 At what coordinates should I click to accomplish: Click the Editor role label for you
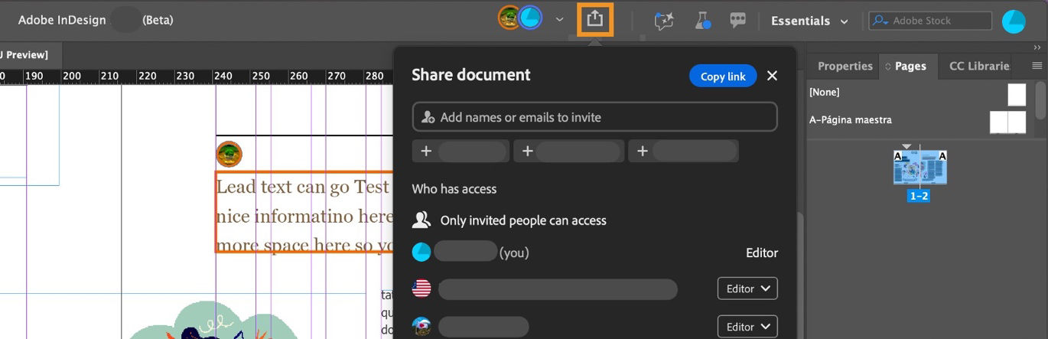coord(762,253)
